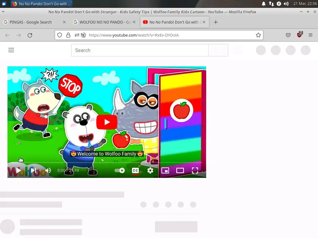Open the window menu arrow in title bar
The width and height of the screenshot is (318, 238).
point(3,12)
